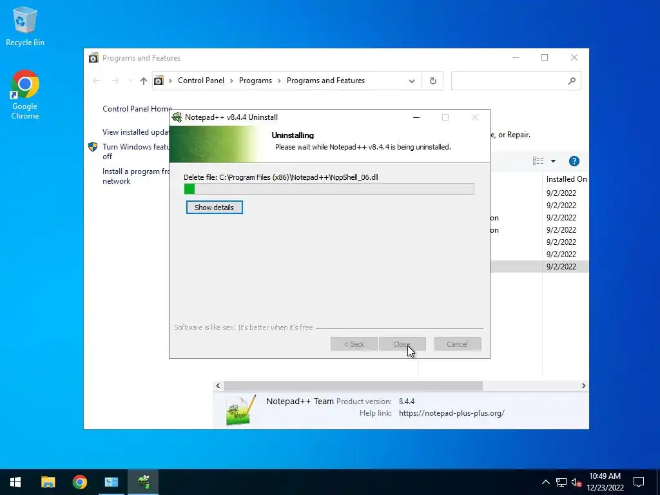Click the Control Panel address bar icon
Viewport: 660px width, 495px height.
(x=159, y=81)
